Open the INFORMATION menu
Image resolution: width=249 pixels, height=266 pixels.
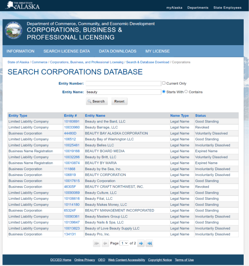pyautogui.click(x=20, y=51)
